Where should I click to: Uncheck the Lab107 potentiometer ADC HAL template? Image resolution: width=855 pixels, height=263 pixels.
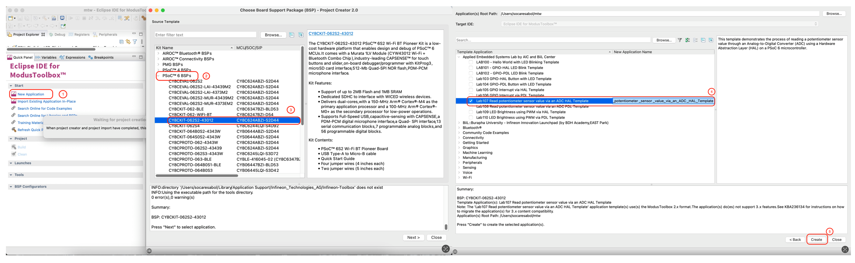[x=471, y=101]
